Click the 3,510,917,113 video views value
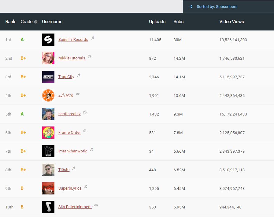 coord(232,170)
